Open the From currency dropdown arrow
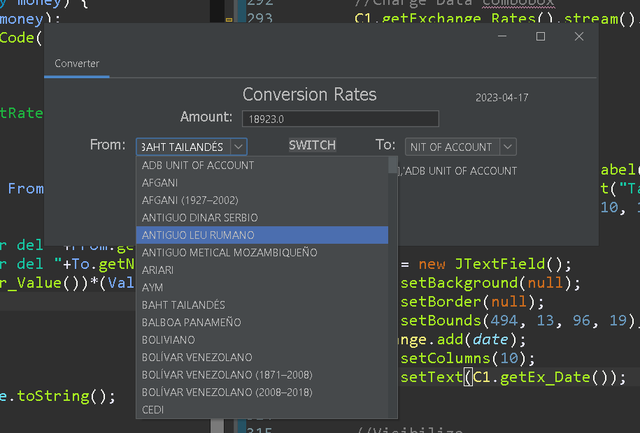Viewport: 640px width, 433px height. pos(239,147)
